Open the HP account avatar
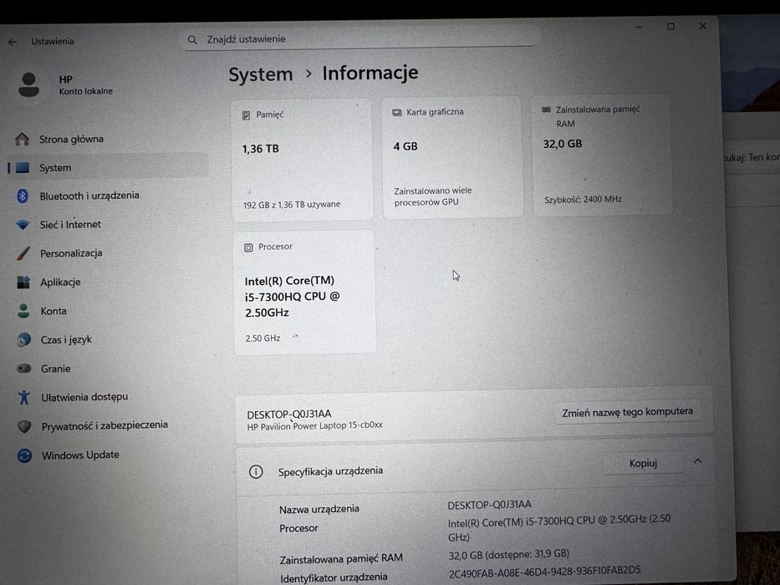The height and width of the screenshot is (585, 780). coord(28,85)
